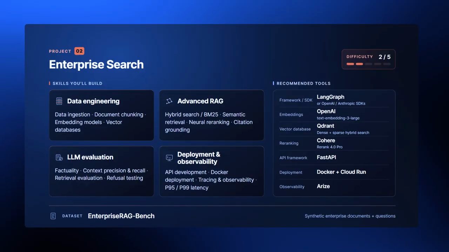Click the LangGraph tool name
This screenshot has width=449, height=252.
[x=330, y=97]
